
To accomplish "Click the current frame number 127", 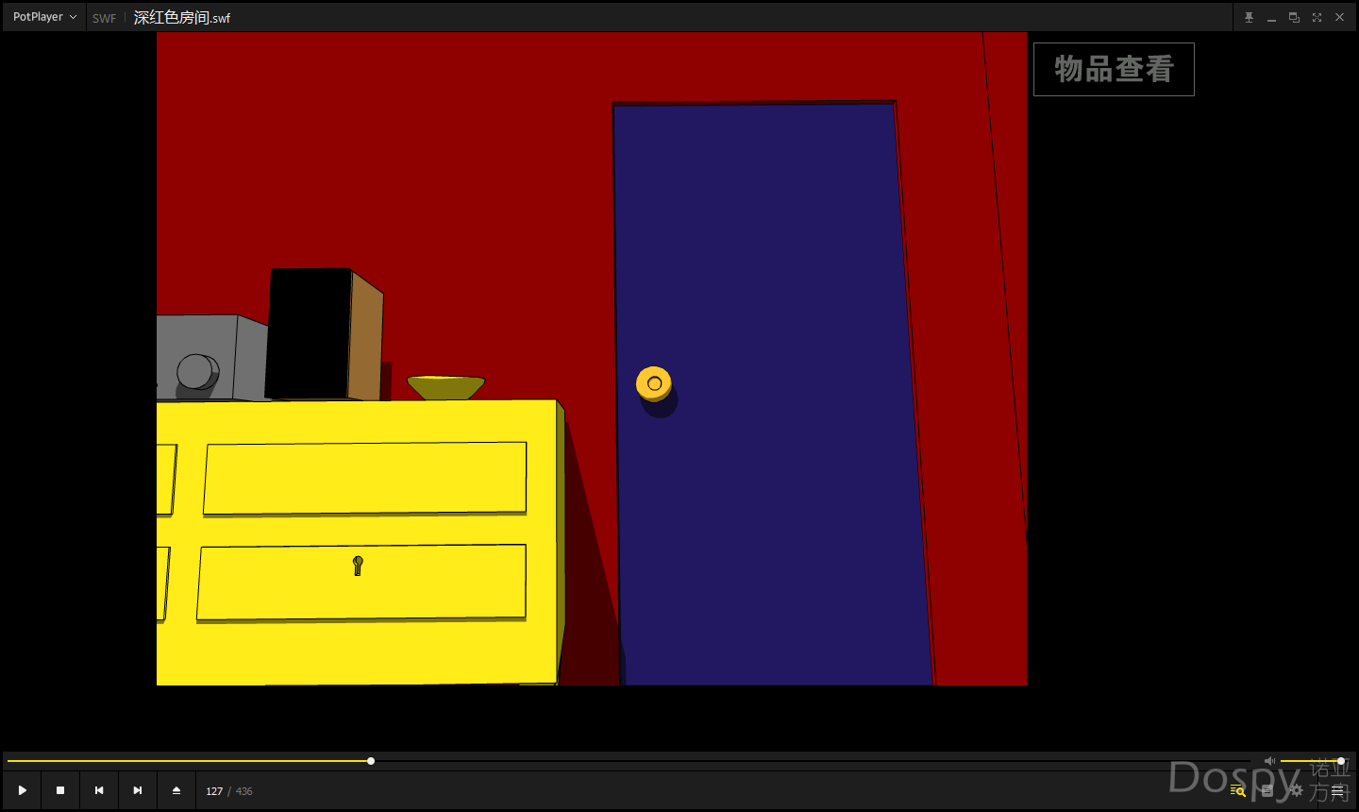I will tap(214, 791).
